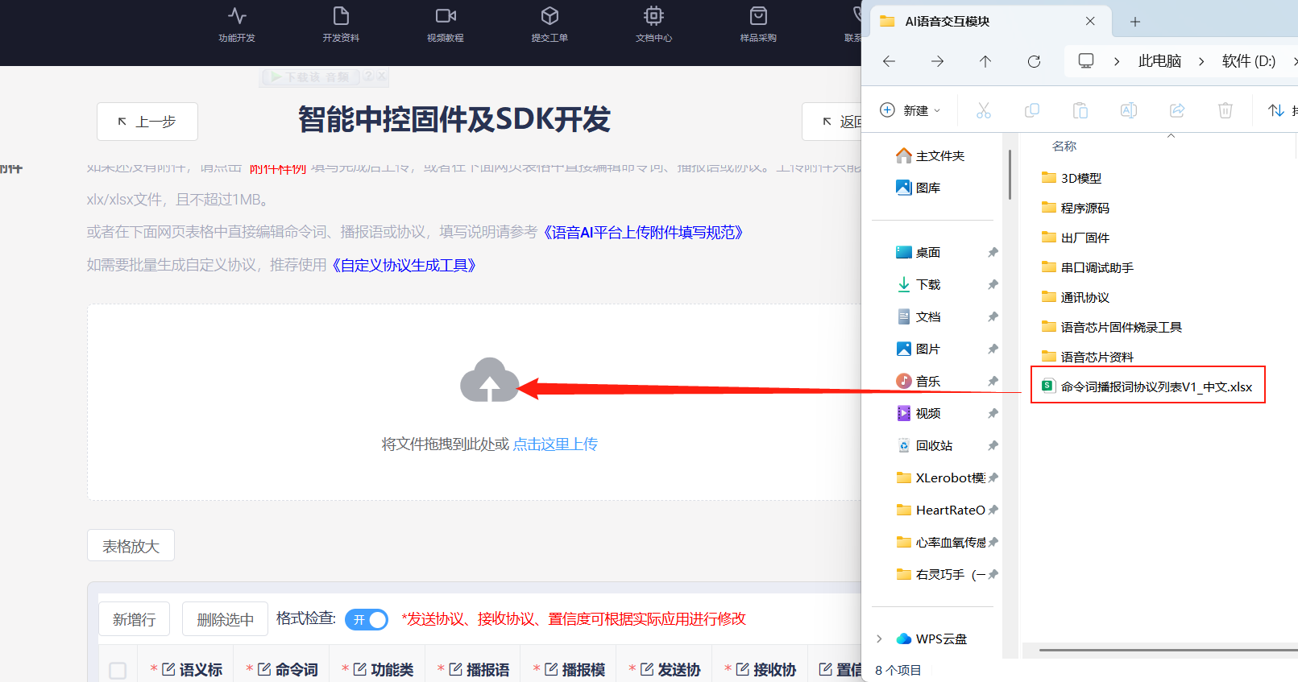
Task: Click the chevron before 此电脑 in the address bar
Action: 1117,61
